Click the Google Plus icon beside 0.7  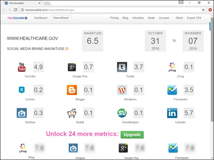pos(72,67)
